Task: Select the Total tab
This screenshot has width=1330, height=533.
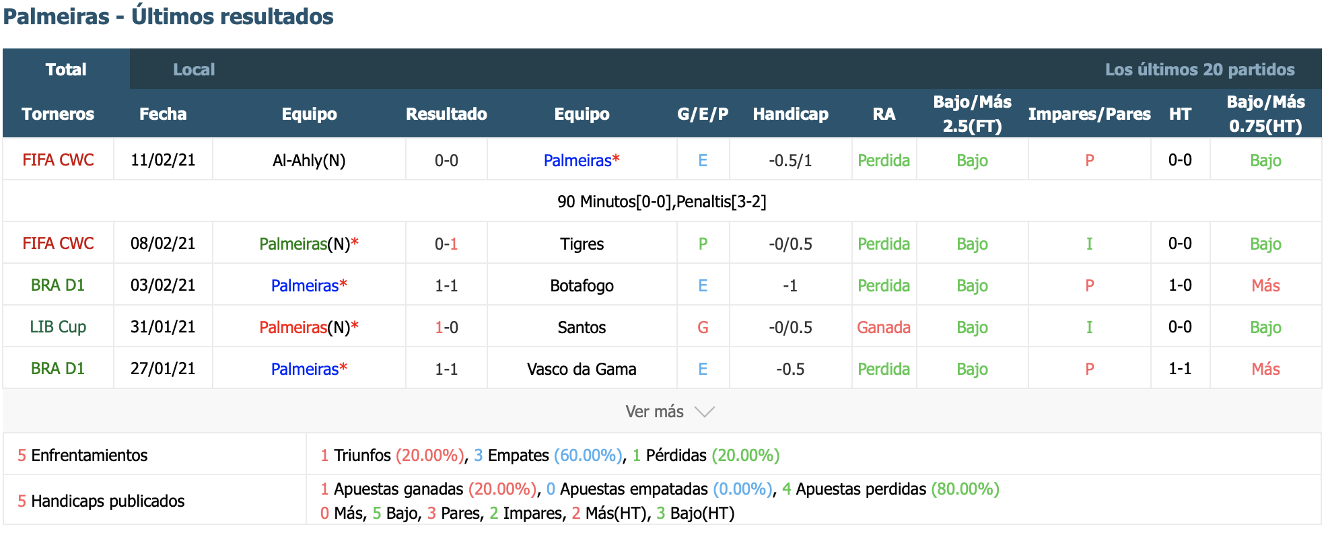Action: coord(66,69)
